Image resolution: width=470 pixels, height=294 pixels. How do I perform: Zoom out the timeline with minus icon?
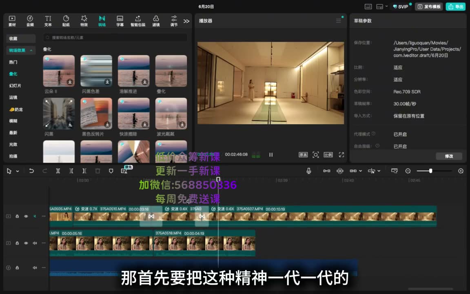[x=408, y=171]
